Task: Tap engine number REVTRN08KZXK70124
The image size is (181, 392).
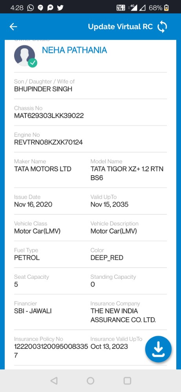Action: coord(48,143)
